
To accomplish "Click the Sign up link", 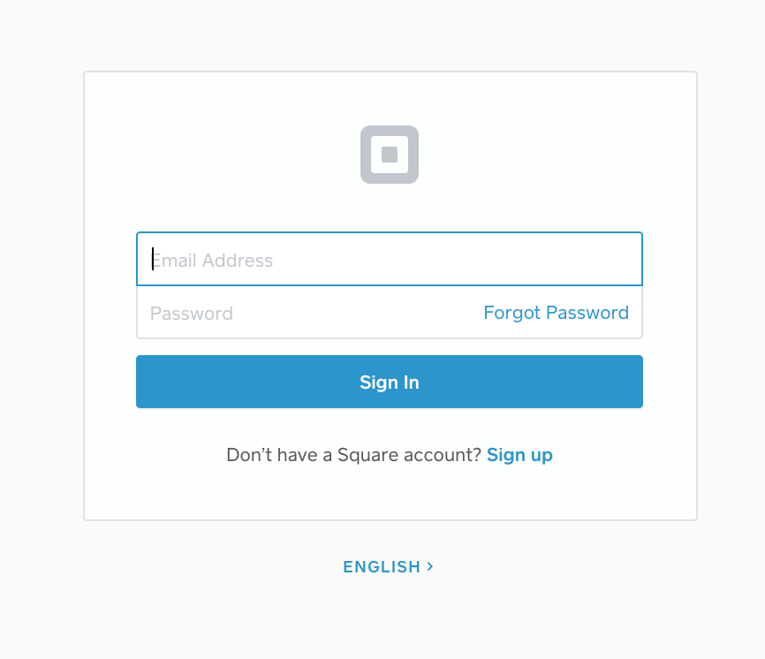I will (x=519, y=454).
